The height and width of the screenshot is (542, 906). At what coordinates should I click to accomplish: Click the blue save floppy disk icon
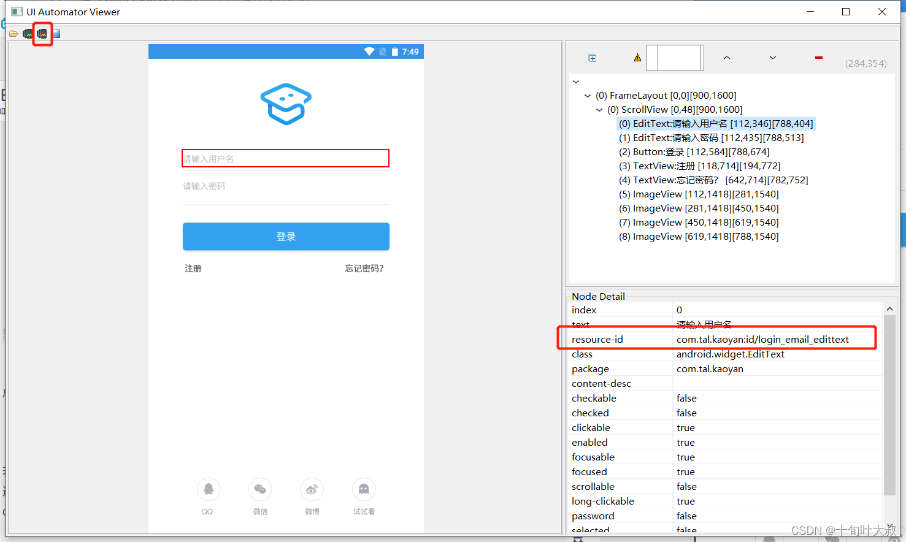(56, 34)
